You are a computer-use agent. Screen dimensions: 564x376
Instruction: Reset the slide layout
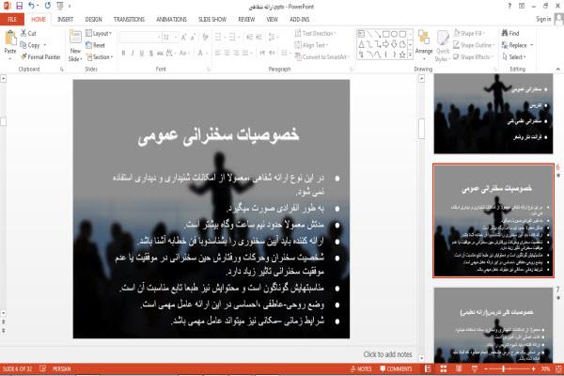pyautogui.click(x=95, y=45)
